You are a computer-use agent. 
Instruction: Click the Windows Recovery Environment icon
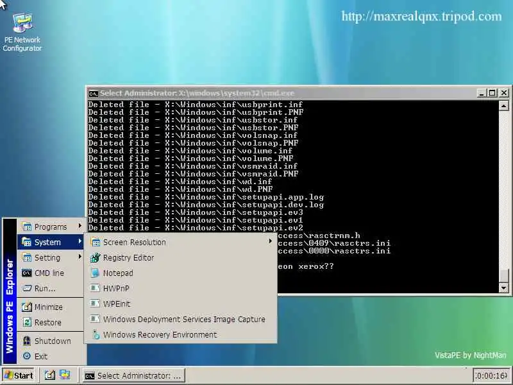[96, 334]
